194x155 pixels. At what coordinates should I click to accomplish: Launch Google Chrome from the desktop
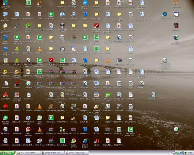[x=74, y=141]
